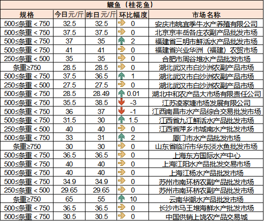This screenshot has height=221, width=264.
Task: Select today's price cell showing 65
Action: click(69, 199)
